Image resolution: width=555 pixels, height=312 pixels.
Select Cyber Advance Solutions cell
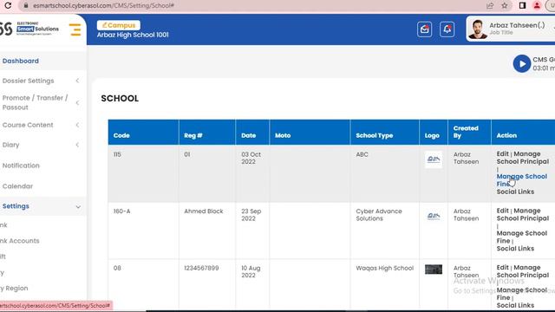coord(379,215)
